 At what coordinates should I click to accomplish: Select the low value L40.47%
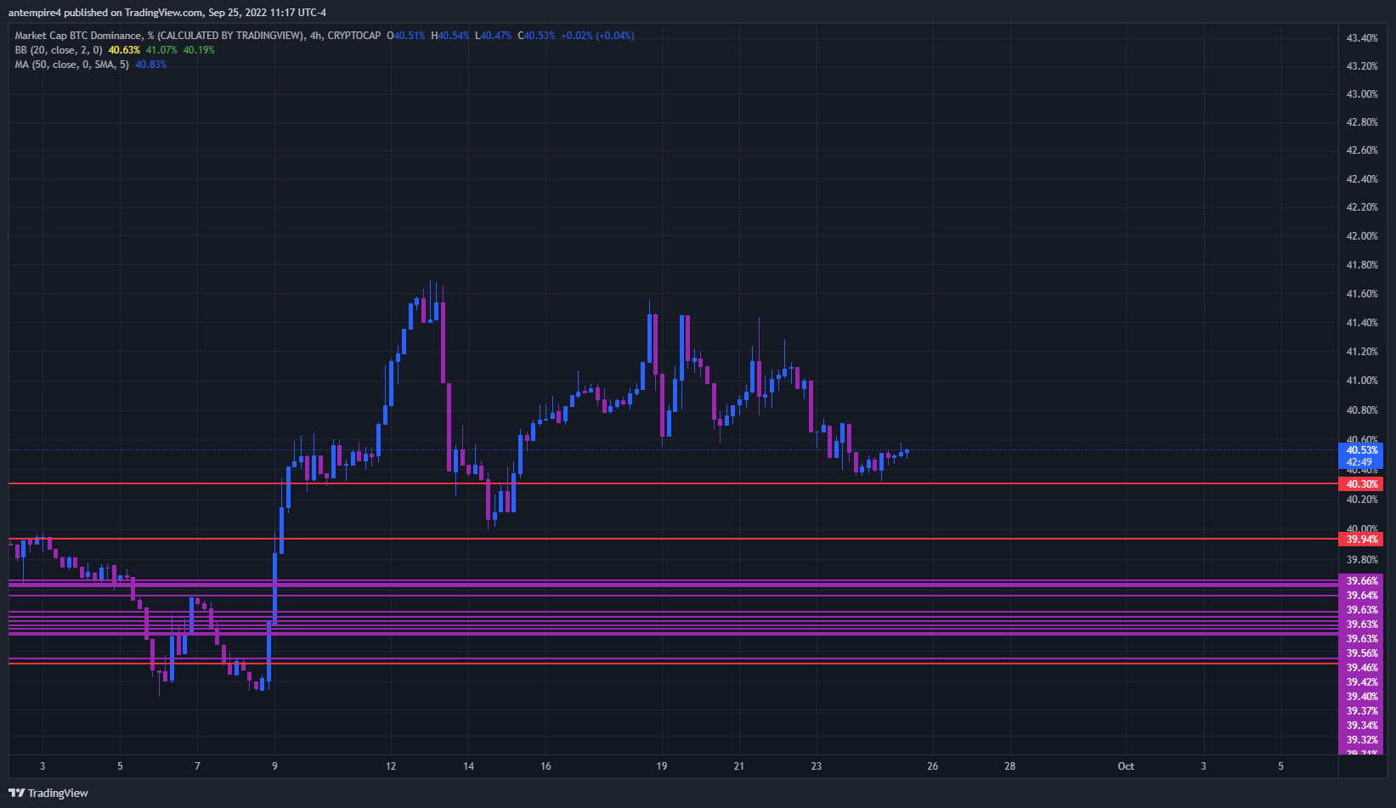point(494,36)
